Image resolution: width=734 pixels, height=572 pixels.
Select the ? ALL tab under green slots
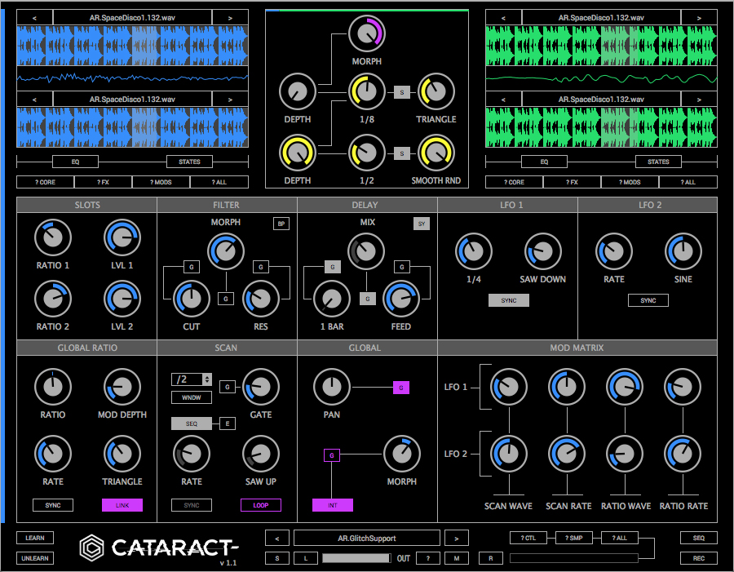pyautogui.click(x=688, y=182)
